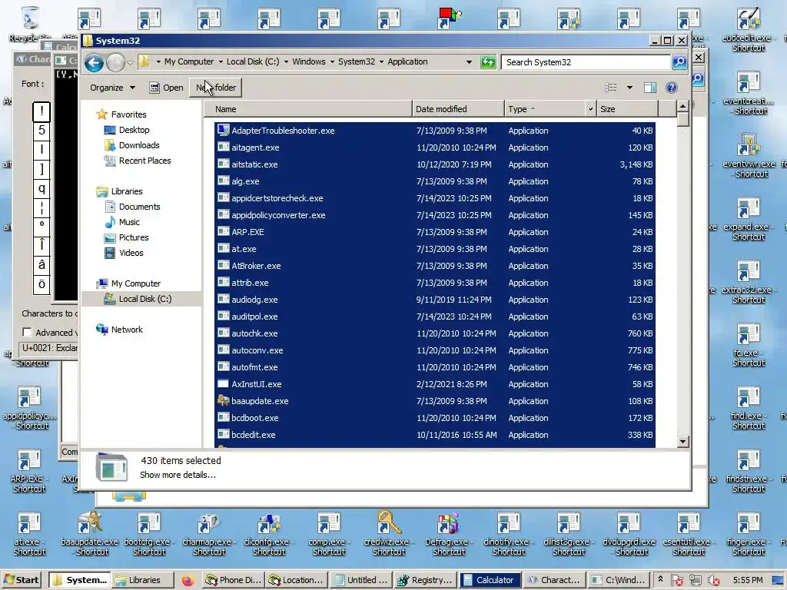Open cliconfg.exe shortcut on desktop
Image resolution: width=787 pixels, height=590 pixels.
(x=269, y=533)
